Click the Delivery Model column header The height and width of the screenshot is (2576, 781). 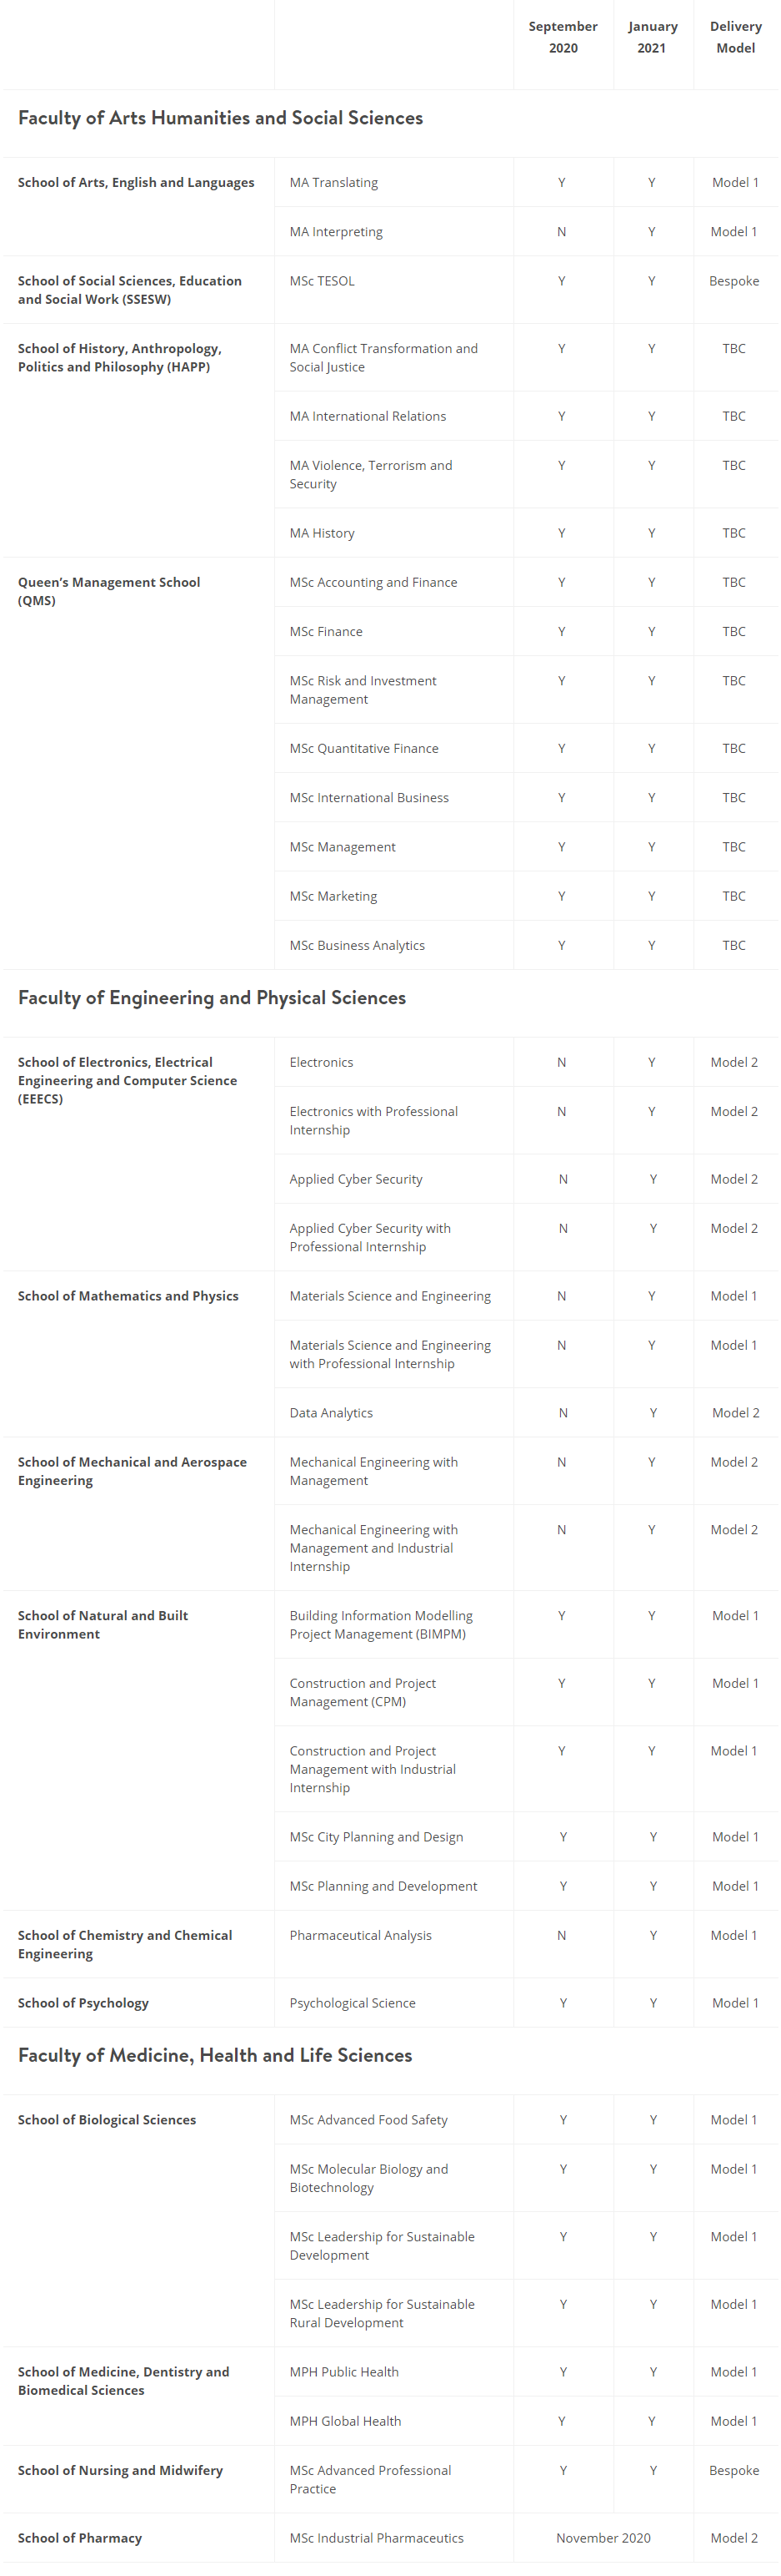pos(735,37)
